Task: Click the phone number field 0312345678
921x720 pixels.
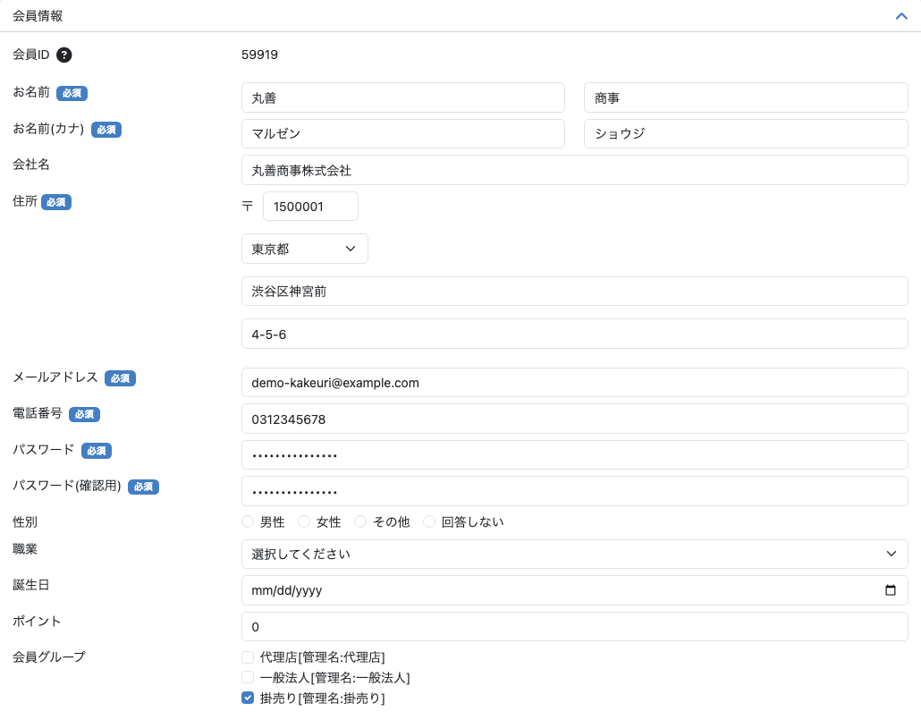Action: pyautogui.click(x=574, y=419)
